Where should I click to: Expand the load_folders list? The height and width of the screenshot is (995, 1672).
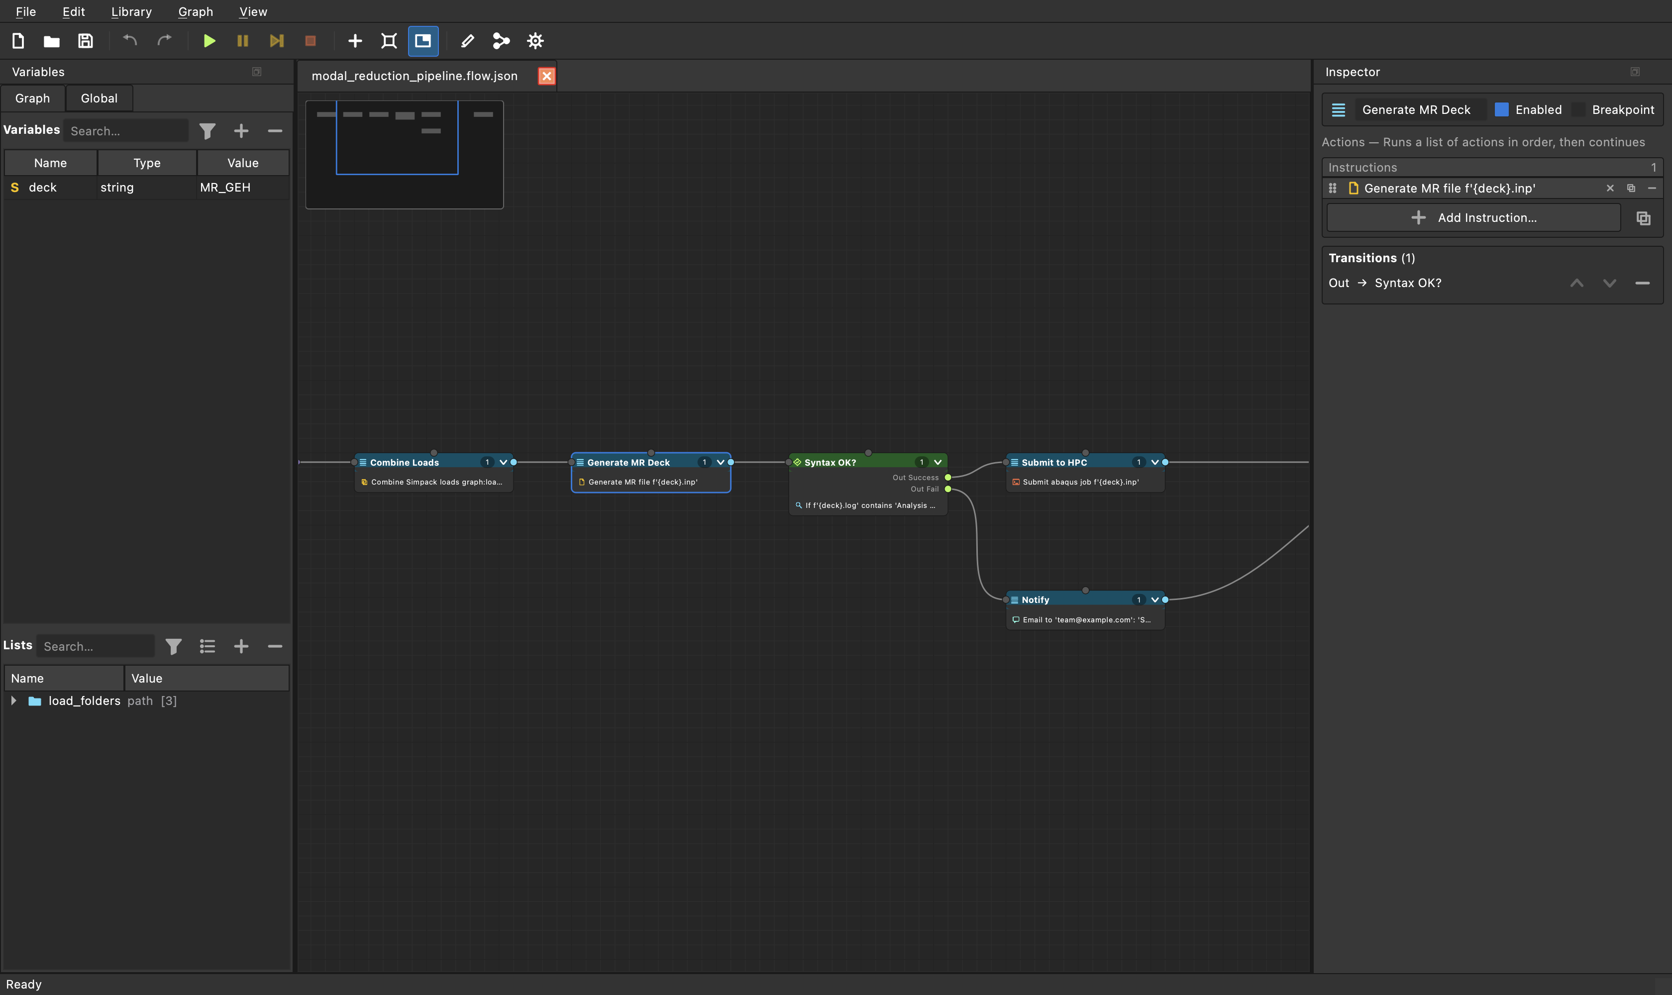click(x=13, y=700)
